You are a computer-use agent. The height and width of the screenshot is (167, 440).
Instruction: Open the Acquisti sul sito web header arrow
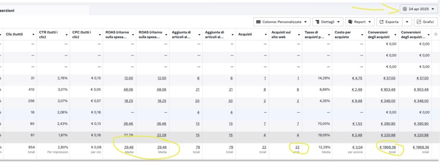click(x=299, y=35)
